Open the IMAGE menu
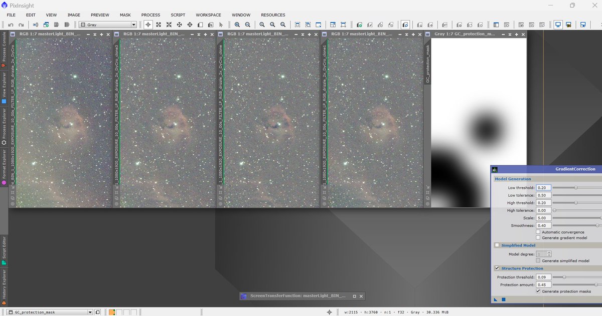 tap(74, 15)
